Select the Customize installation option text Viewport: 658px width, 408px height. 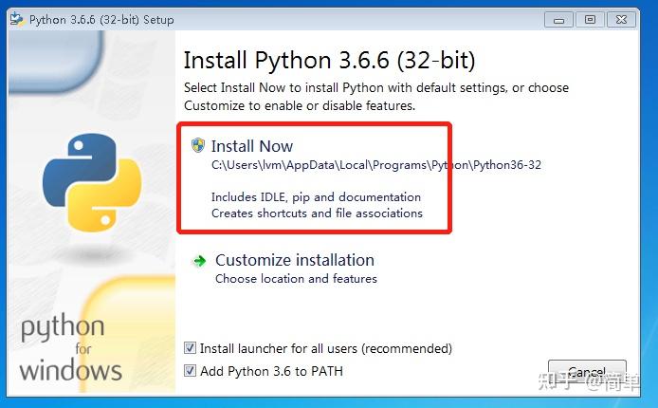click(295, 260)
